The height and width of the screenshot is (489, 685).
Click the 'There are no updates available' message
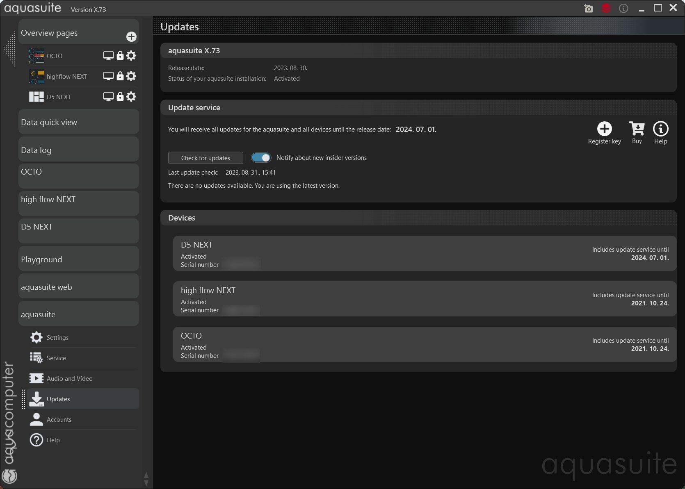(254, 186)
